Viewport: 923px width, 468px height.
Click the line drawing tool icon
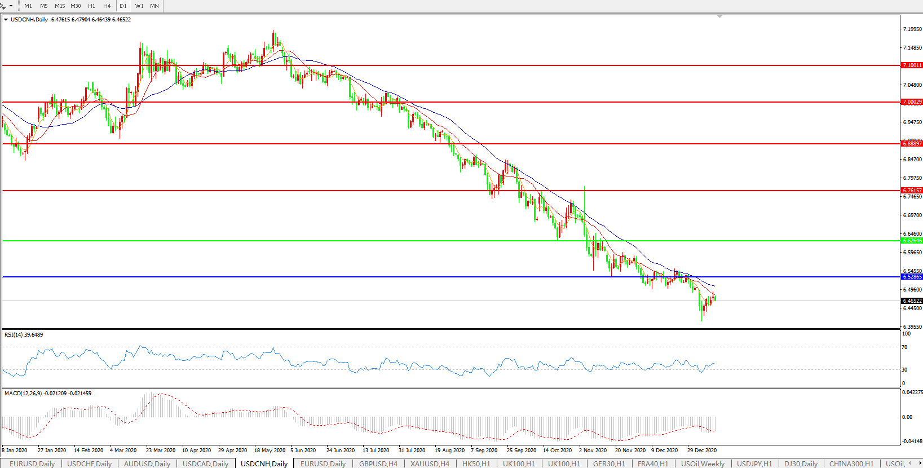click(x=3, y=6)
